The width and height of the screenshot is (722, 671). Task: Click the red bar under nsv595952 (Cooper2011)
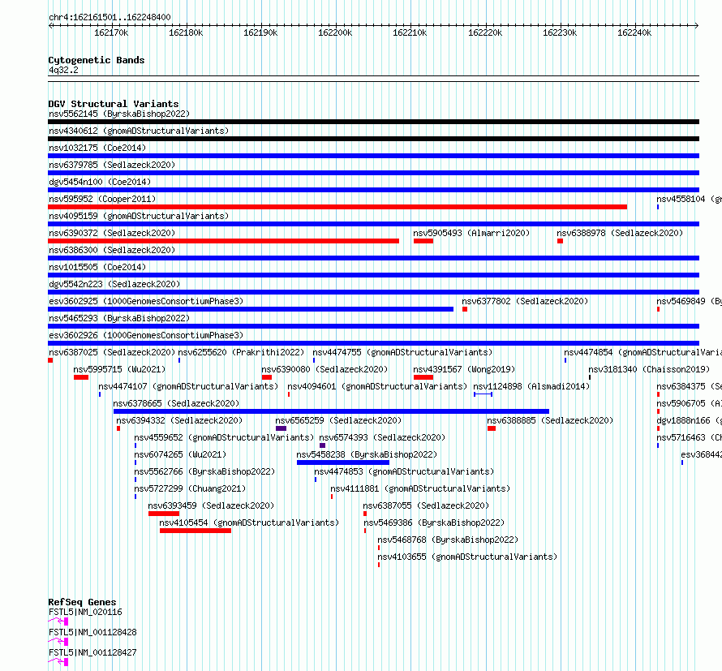tap(337, 207)
